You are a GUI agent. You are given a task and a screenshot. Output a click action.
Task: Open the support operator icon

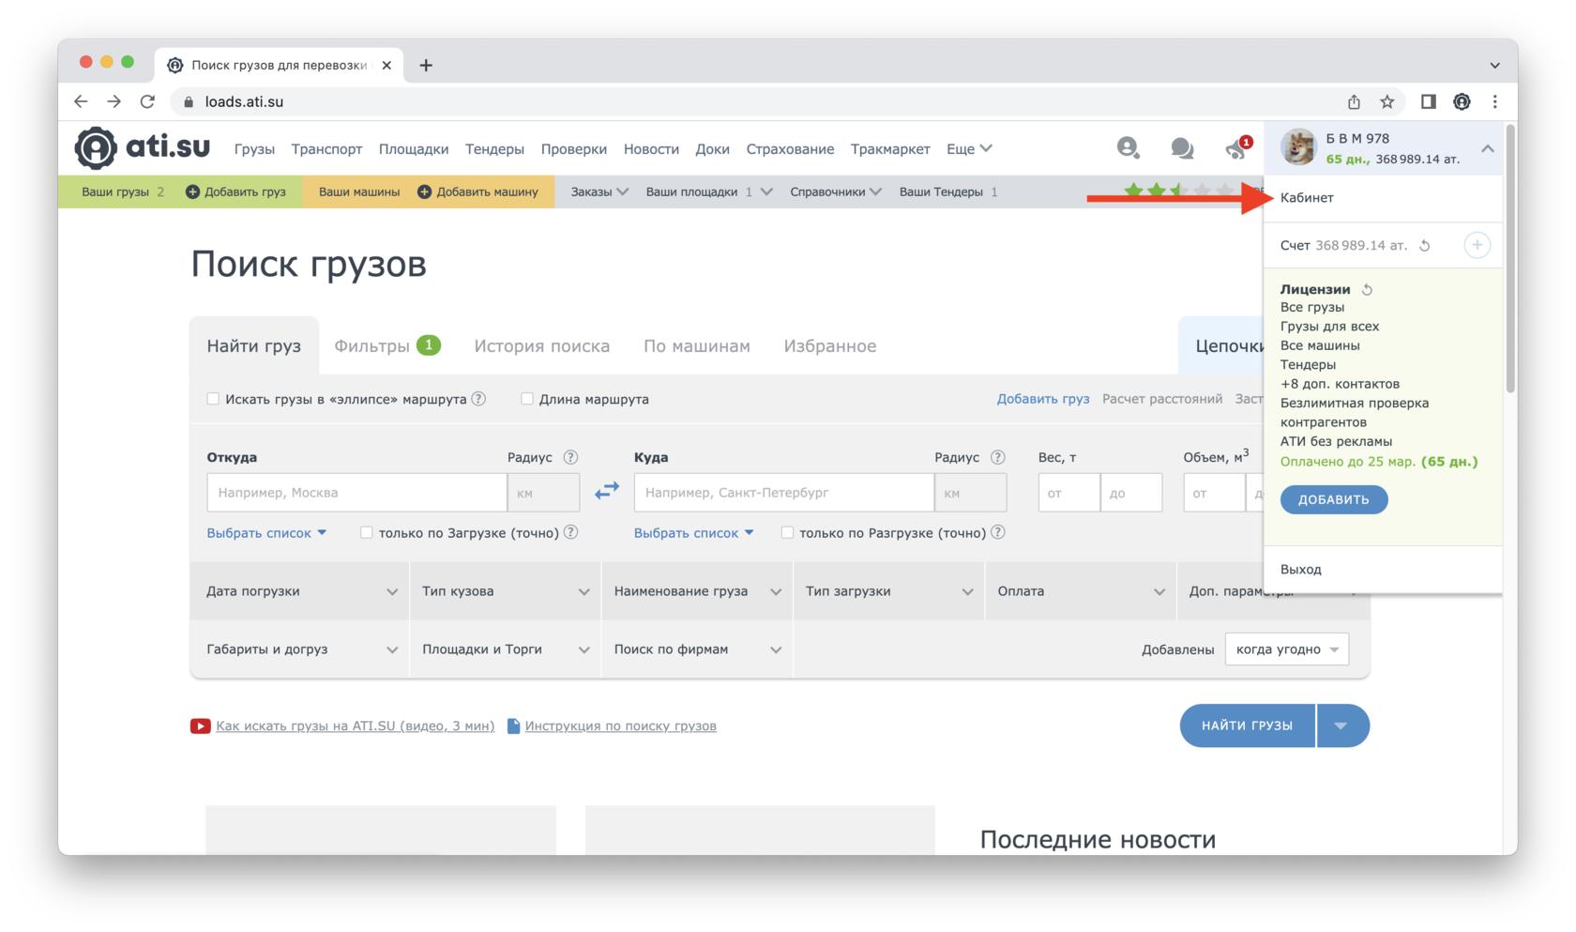(x=1128, y=147)
